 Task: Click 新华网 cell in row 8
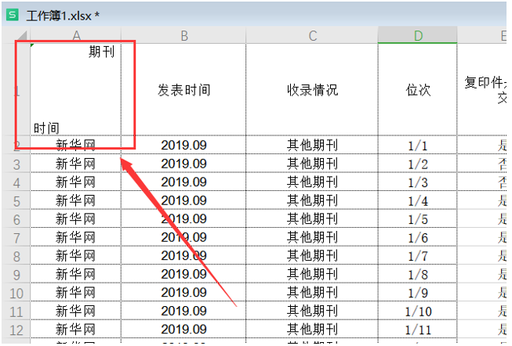pyautogui.click(x=76, y=256)
